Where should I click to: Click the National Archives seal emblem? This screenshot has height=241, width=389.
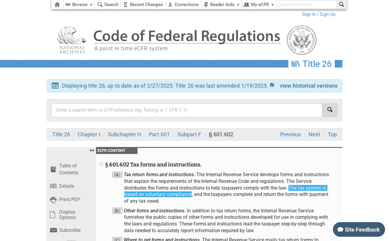tap(302, 40)
